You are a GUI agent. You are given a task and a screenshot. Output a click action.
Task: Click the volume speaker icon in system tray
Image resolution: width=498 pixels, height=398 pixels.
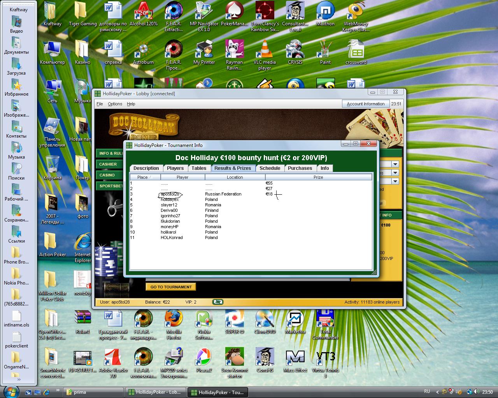477,392
